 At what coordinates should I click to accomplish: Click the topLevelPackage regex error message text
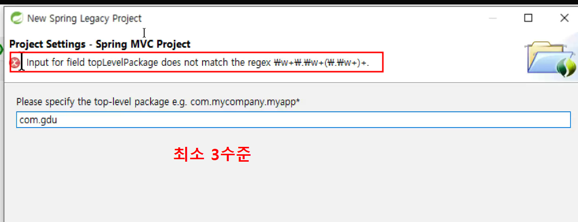(x=198, y=63)
